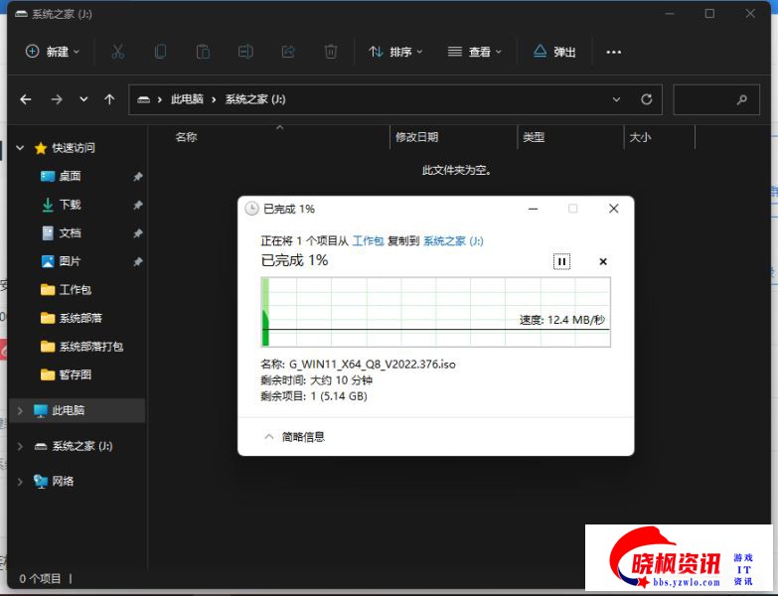Refresh the current folder view
Image resolution: width=778 pixels, height=596 pixels.
tap(646, 99)
